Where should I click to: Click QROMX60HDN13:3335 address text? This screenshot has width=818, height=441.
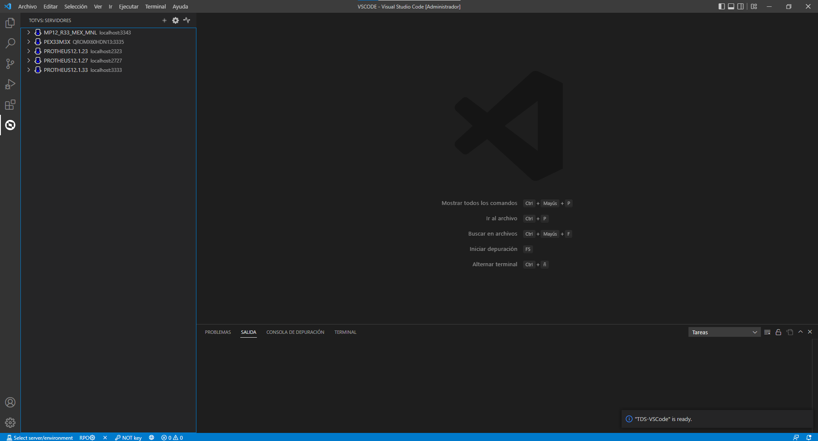click(x=98, y=42)
